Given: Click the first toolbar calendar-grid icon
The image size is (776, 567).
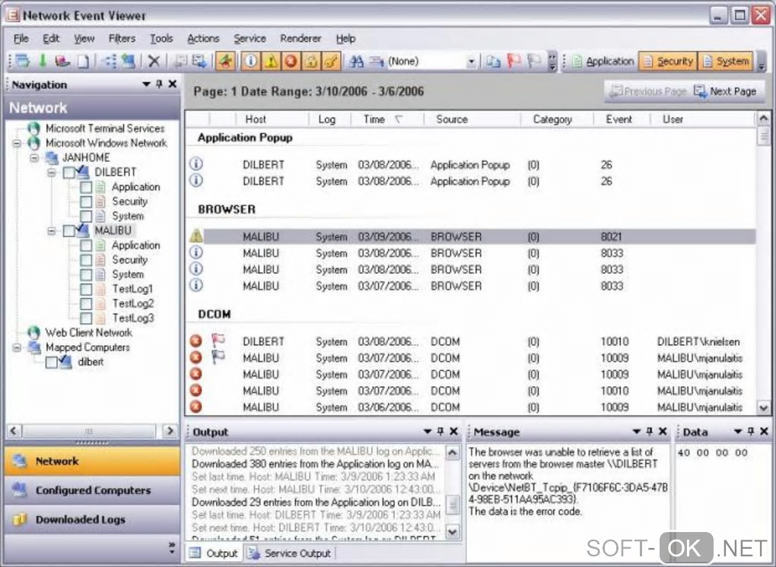Looking at the screenshot, I should 22,62.
